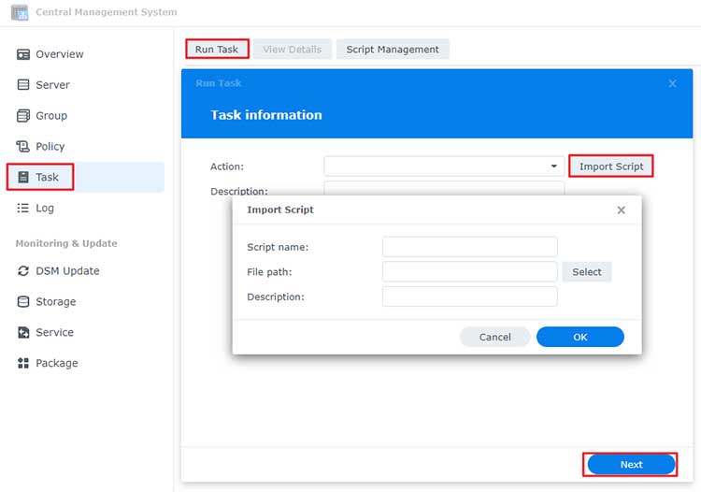Open the Task sidebar item

[47, 178]
